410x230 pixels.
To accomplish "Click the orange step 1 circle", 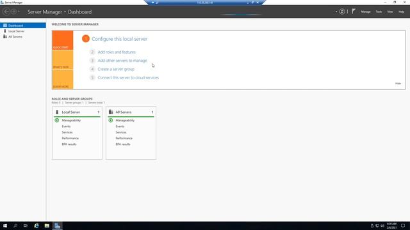I will 85,39.
